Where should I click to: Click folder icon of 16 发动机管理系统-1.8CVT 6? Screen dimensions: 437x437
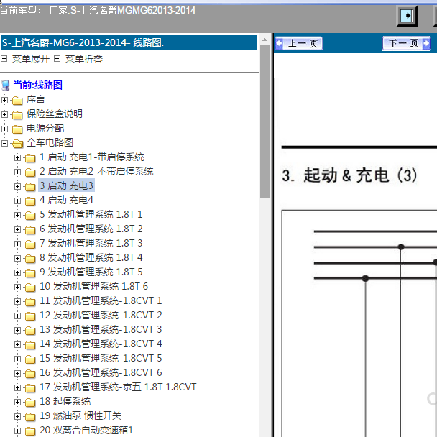[x=30, y=374]
